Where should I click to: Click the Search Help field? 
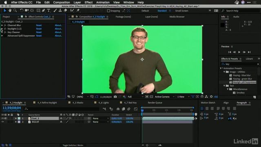[241, 11]
